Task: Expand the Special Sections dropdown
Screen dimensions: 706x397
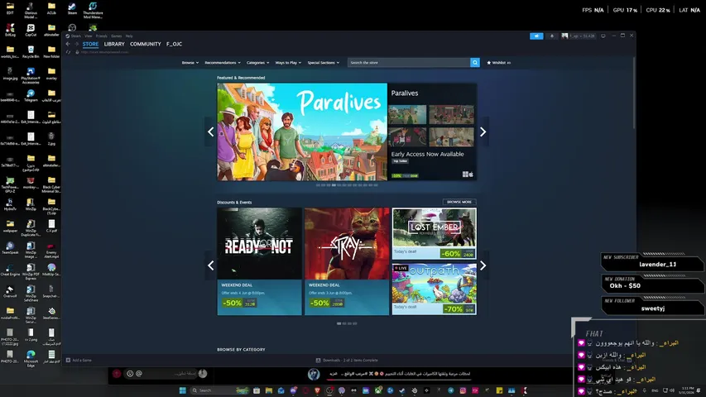Action: 324,63
